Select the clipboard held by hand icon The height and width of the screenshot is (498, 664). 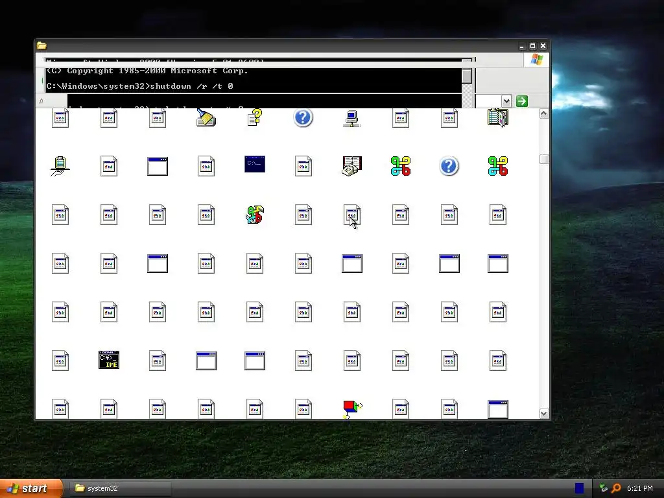[60, 167]
